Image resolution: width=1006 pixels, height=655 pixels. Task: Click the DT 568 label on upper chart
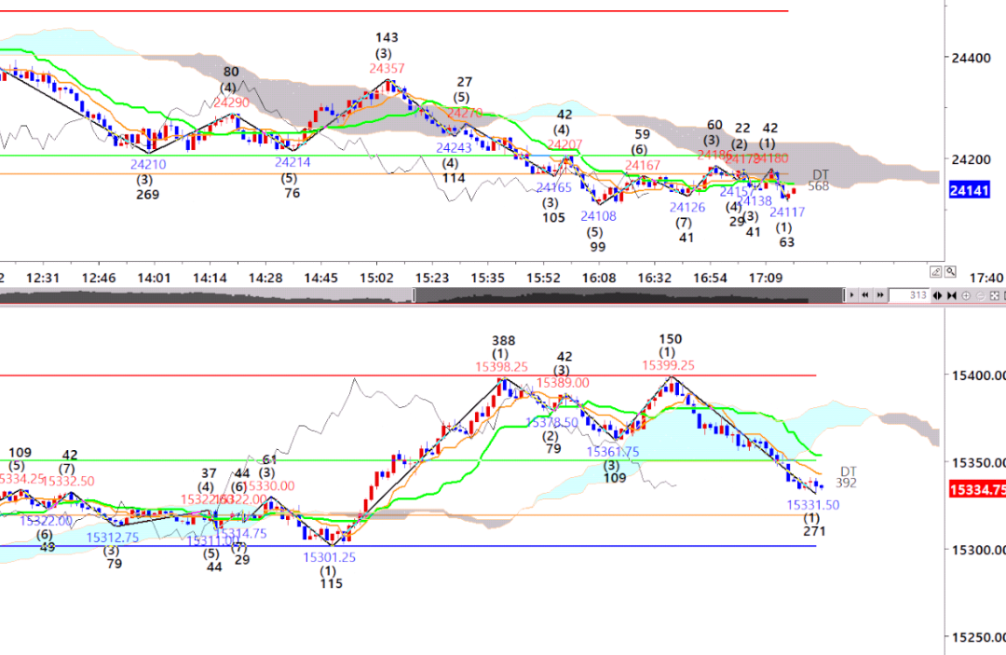(819, 181)
